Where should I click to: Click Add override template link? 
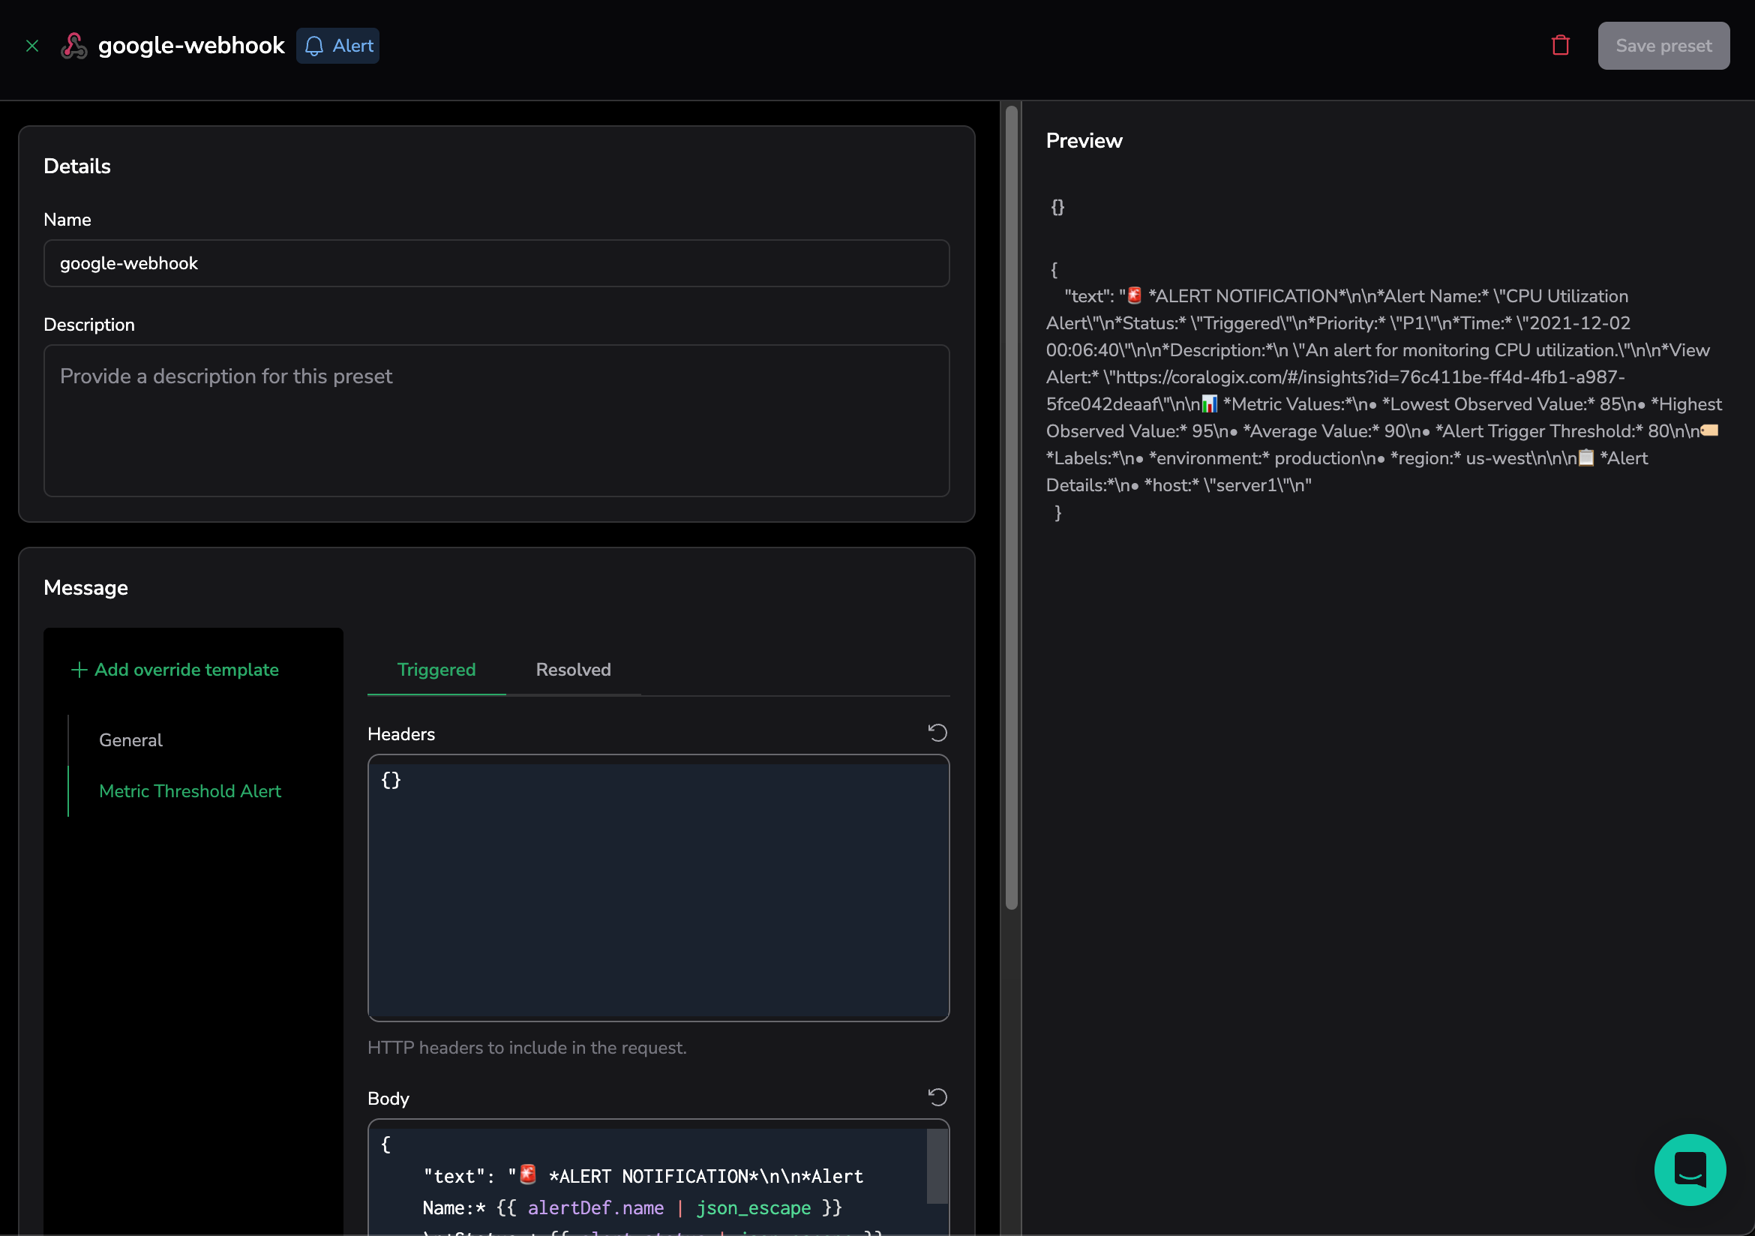pos(187,670)
